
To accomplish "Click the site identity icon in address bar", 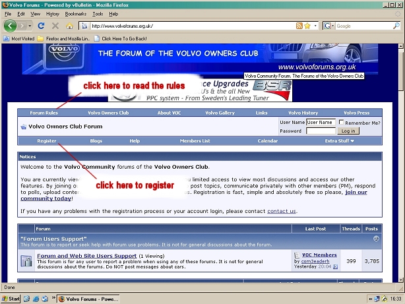I will (84, 26).
